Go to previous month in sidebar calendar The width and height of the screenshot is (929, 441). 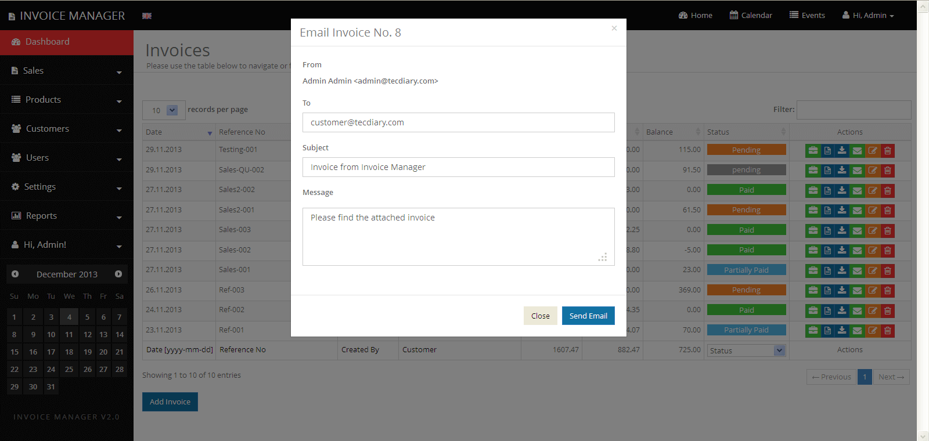[x=15, y=274]
